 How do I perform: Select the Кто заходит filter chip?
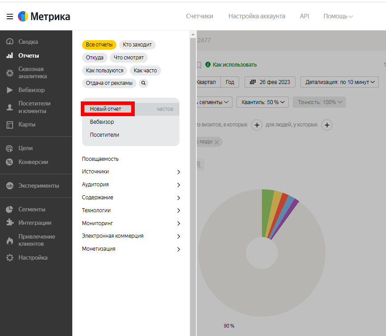[x=137, y=45]
